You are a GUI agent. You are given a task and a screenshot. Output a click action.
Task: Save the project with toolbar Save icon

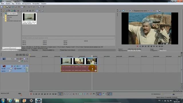pyautogui.click(x=7, y=7)
